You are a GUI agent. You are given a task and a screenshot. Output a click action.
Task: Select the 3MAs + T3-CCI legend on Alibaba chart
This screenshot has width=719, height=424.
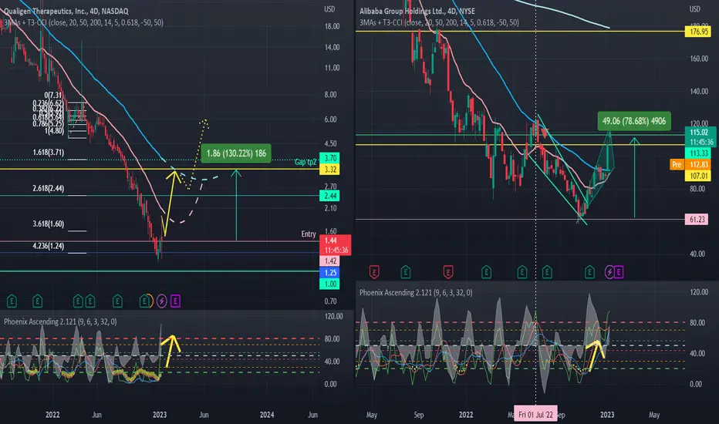click(x=439, y=22)
